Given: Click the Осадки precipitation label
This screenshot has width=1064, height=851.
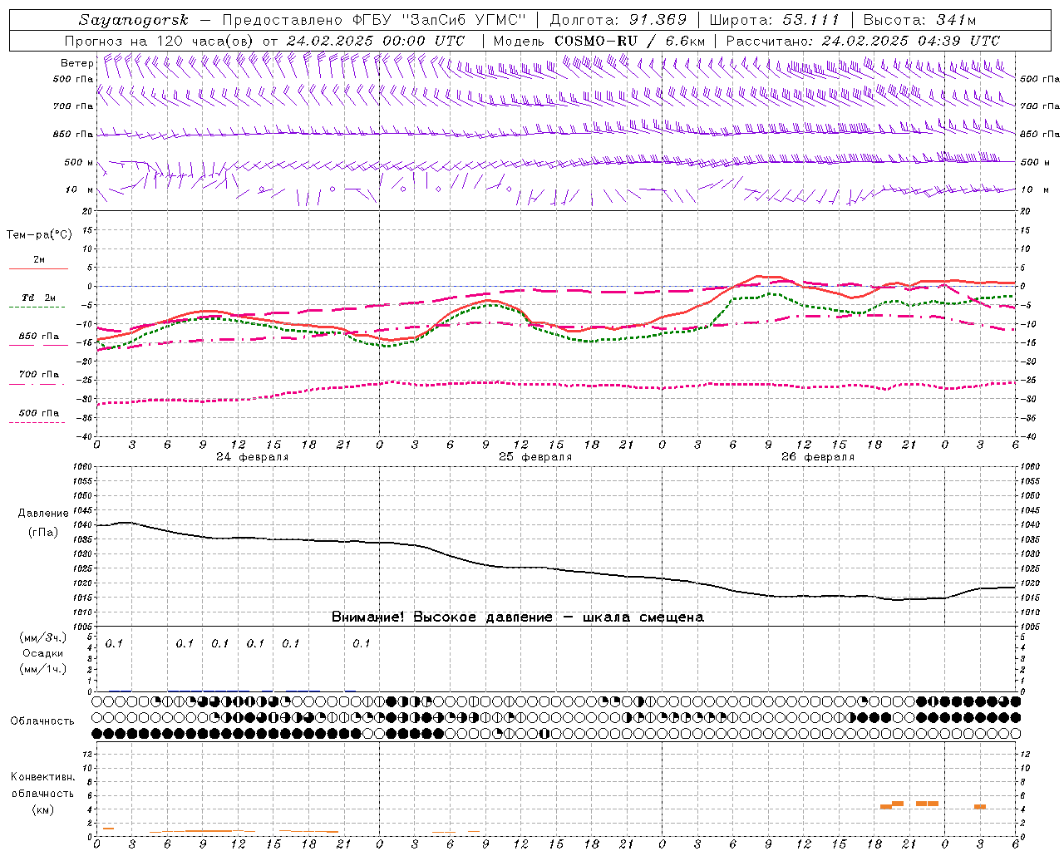Looking at the screenshot, I should click(x=42, y=653).
